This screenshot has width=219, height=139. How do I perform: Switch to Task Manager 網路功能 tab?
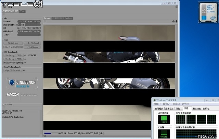point(197,109)
